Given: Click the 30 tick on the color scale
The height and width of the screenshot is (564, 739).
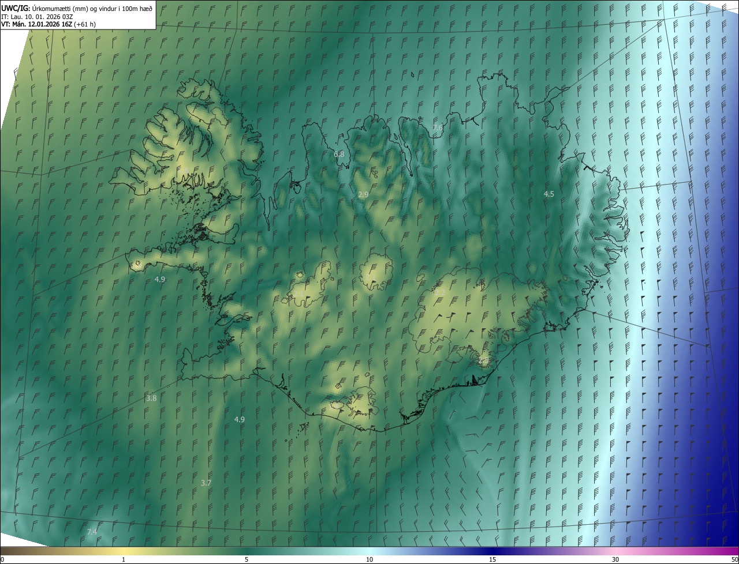Looking at the screenshot, I should point(615,559).
